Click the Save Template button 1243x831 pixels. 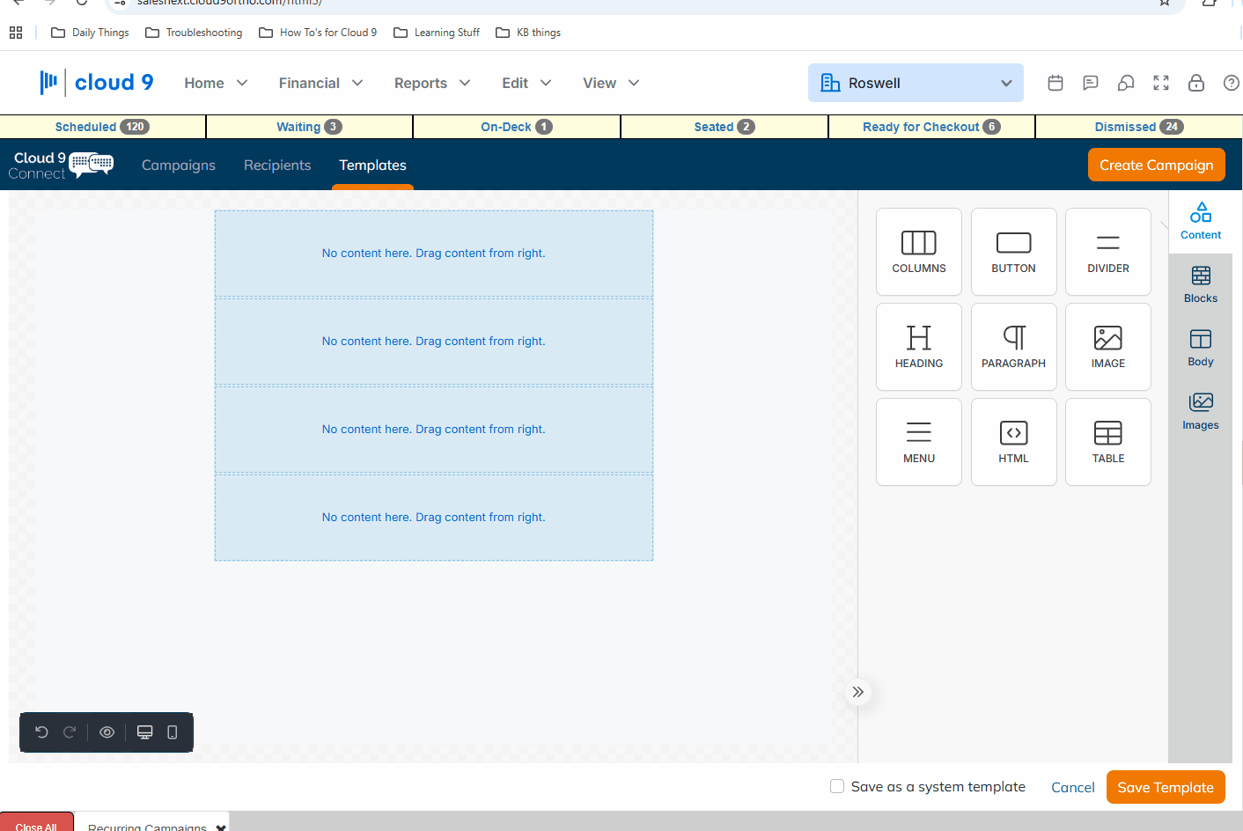click(1166, 787)
